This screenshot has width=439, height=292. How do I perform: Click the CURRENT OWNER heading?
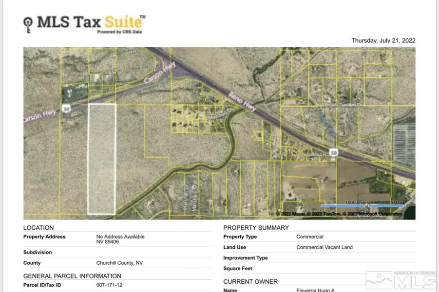pos(250,281)
